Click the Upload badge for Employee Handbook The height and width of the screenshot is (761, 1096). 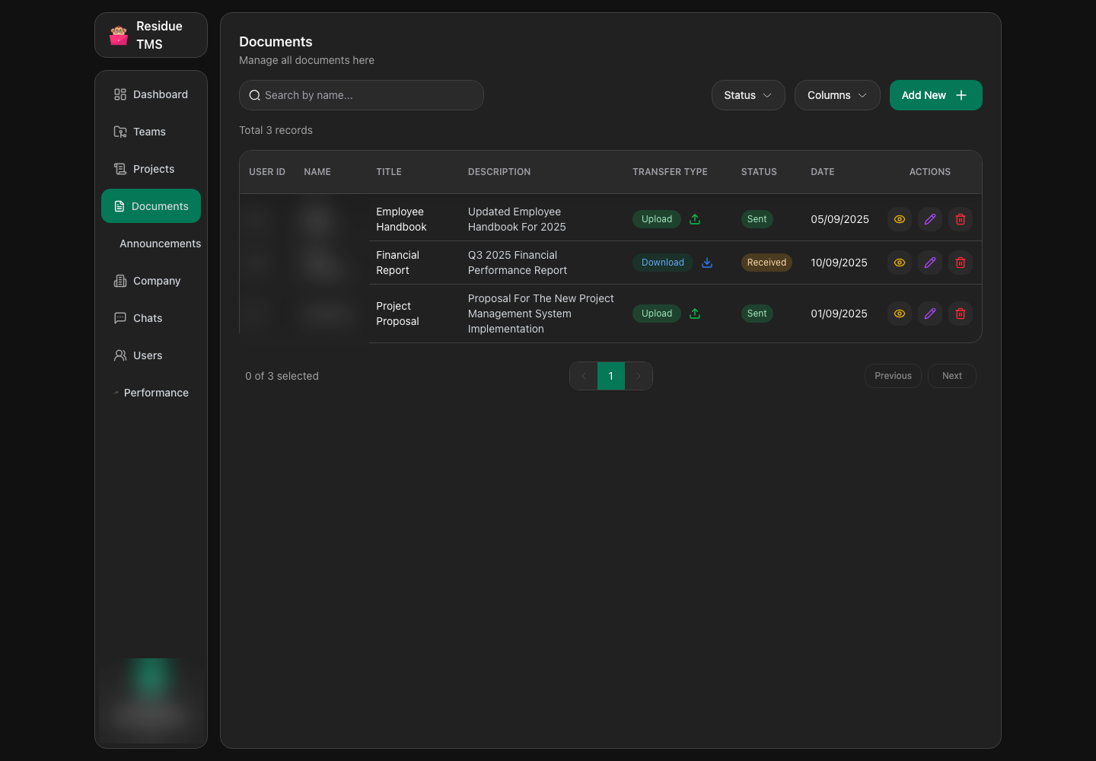657,219
